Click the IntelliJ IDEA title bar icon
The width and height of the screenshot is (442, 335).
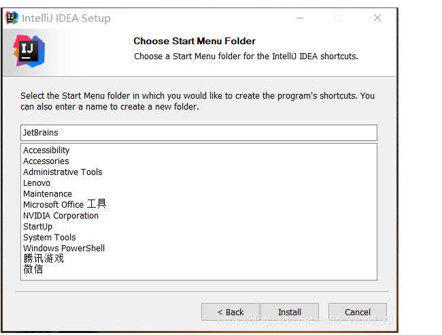coord(12,18)
